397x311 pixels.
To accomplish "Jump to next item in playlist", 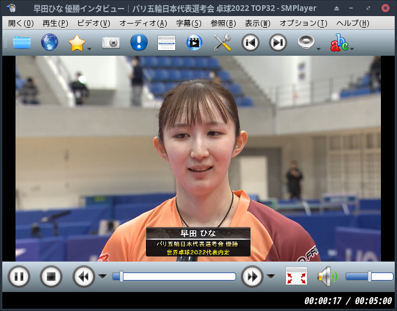I will click(277, 43).
